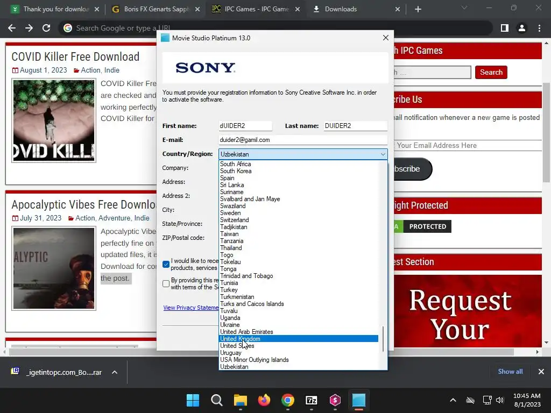
Task: Click the Google icon in address bar
Action: tap(68, 28)
